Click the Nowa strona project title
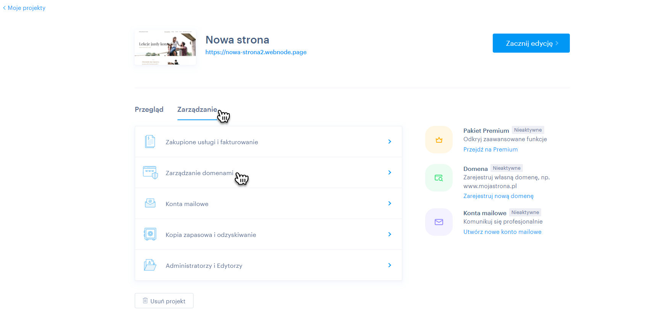 (x=237, y=40)
